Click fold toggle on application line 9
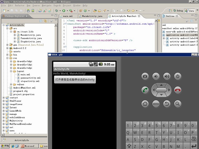This screenshot has width=199, height=149. (66, 47)
